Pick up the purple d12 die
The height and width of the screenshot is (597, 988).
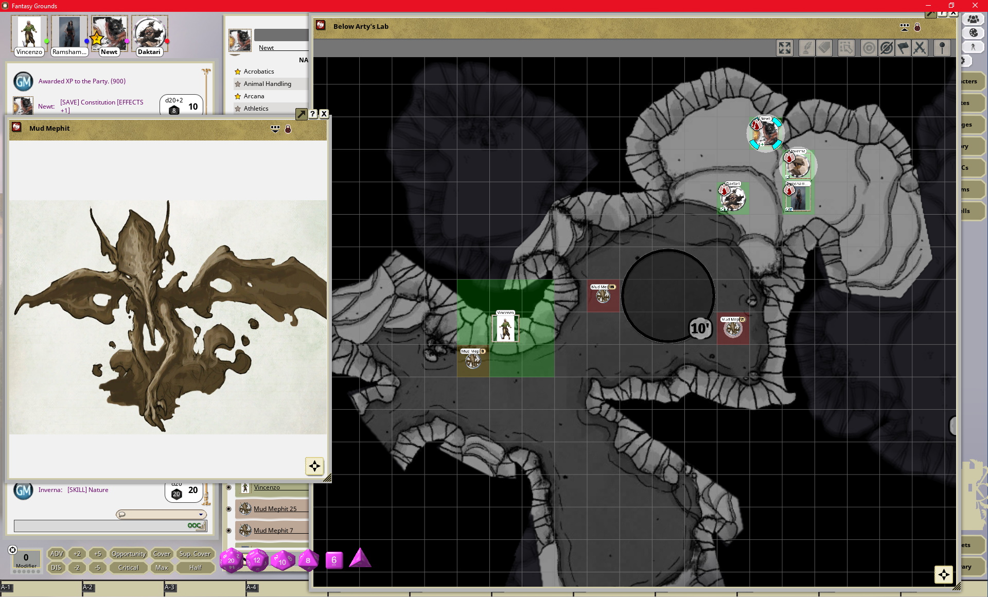click(x=257, y=560)
